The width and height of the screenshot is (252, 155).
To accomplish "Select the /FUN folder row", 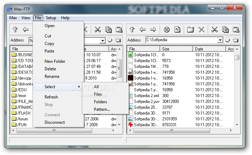I will tap(22, 124).
